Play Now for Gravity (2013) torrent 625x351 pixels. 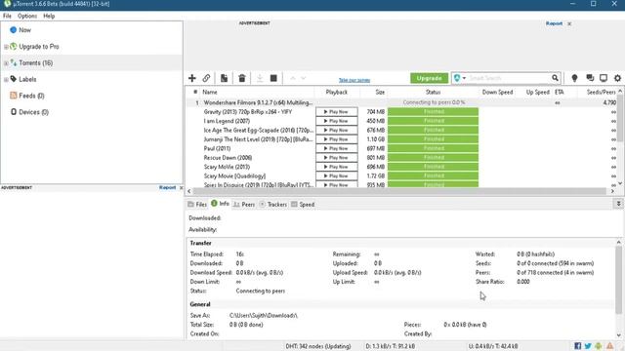point(337,112)
